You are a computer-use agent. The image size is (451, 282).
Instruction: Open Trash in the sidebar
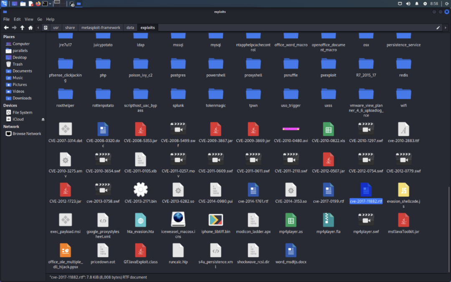click(17, 64)
